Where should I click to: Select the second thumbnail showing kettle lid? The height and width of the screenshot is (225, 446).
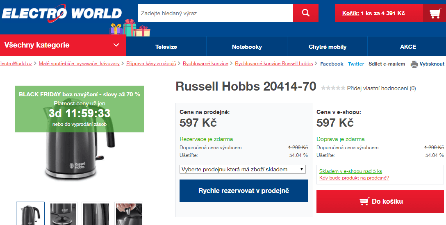click(x=63, y=214)
